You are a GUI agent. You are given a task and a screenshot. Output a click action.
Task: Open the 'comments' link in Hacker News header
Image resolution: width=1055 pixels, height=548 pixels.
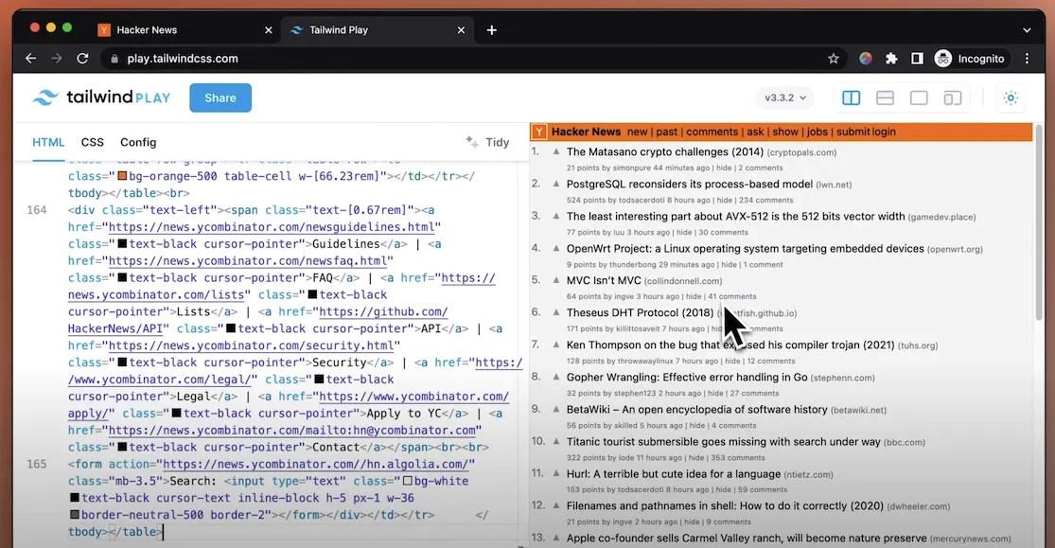pyautogui.click(x=712, y=132)
